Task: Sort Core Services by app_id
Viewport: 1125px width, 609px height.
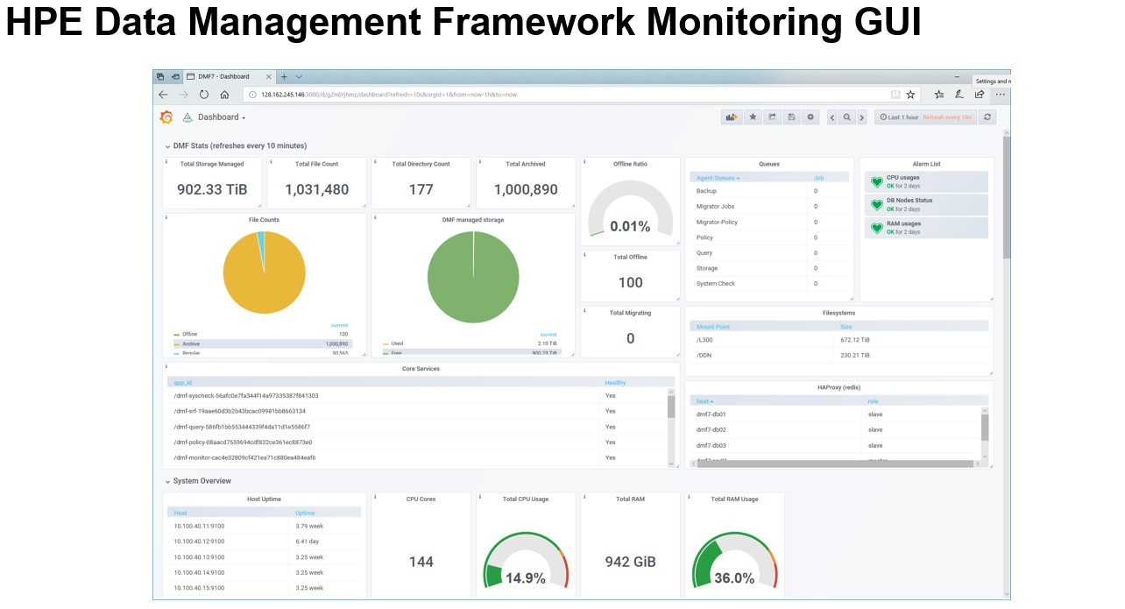Action: click(x=182, y=383)
